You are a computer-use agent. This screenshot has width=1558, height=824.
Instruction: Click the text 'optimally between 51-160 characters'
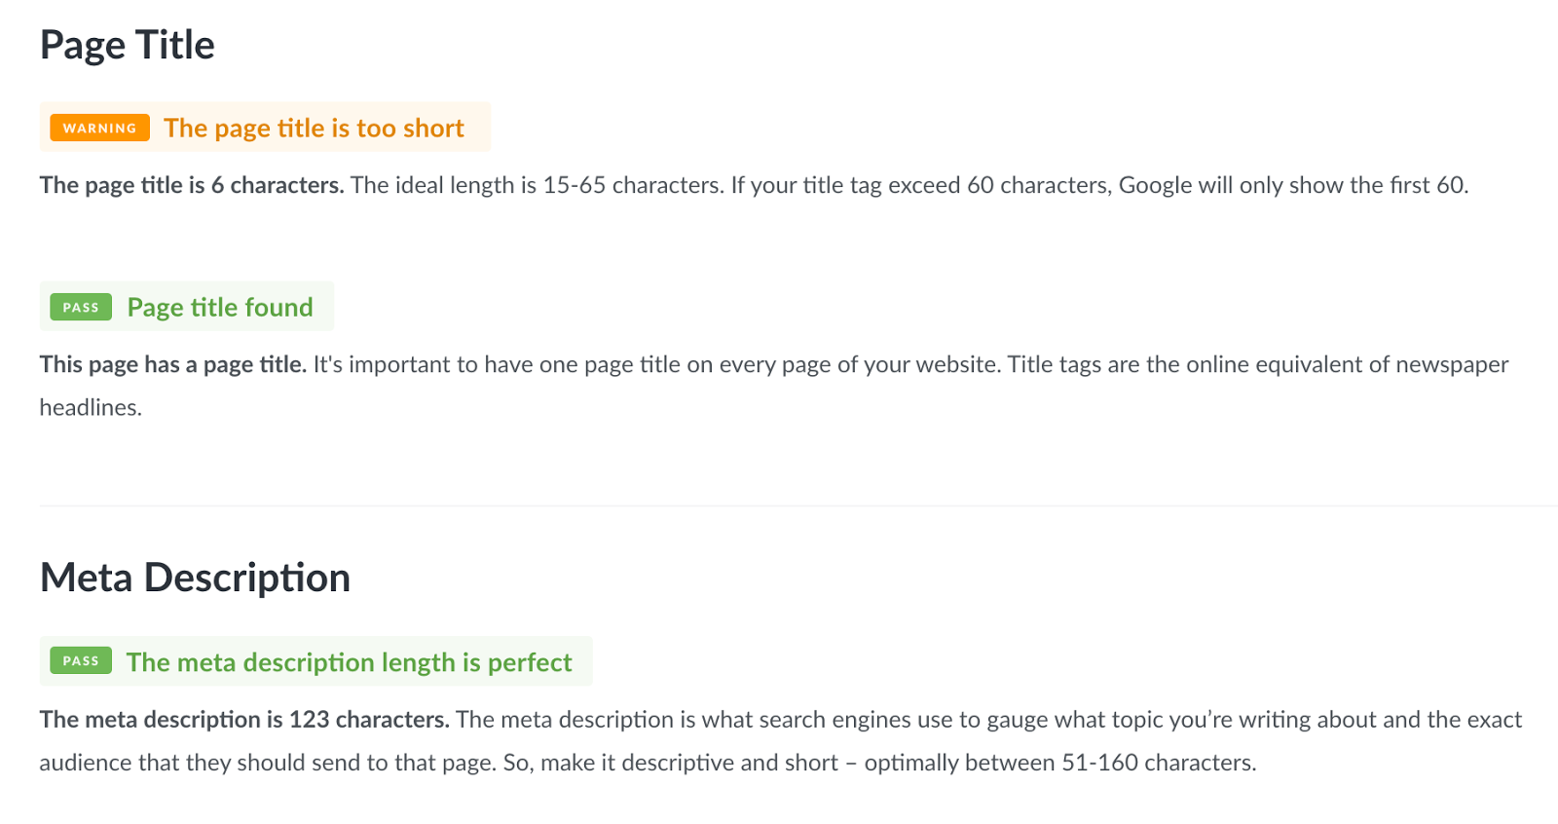1060,763
